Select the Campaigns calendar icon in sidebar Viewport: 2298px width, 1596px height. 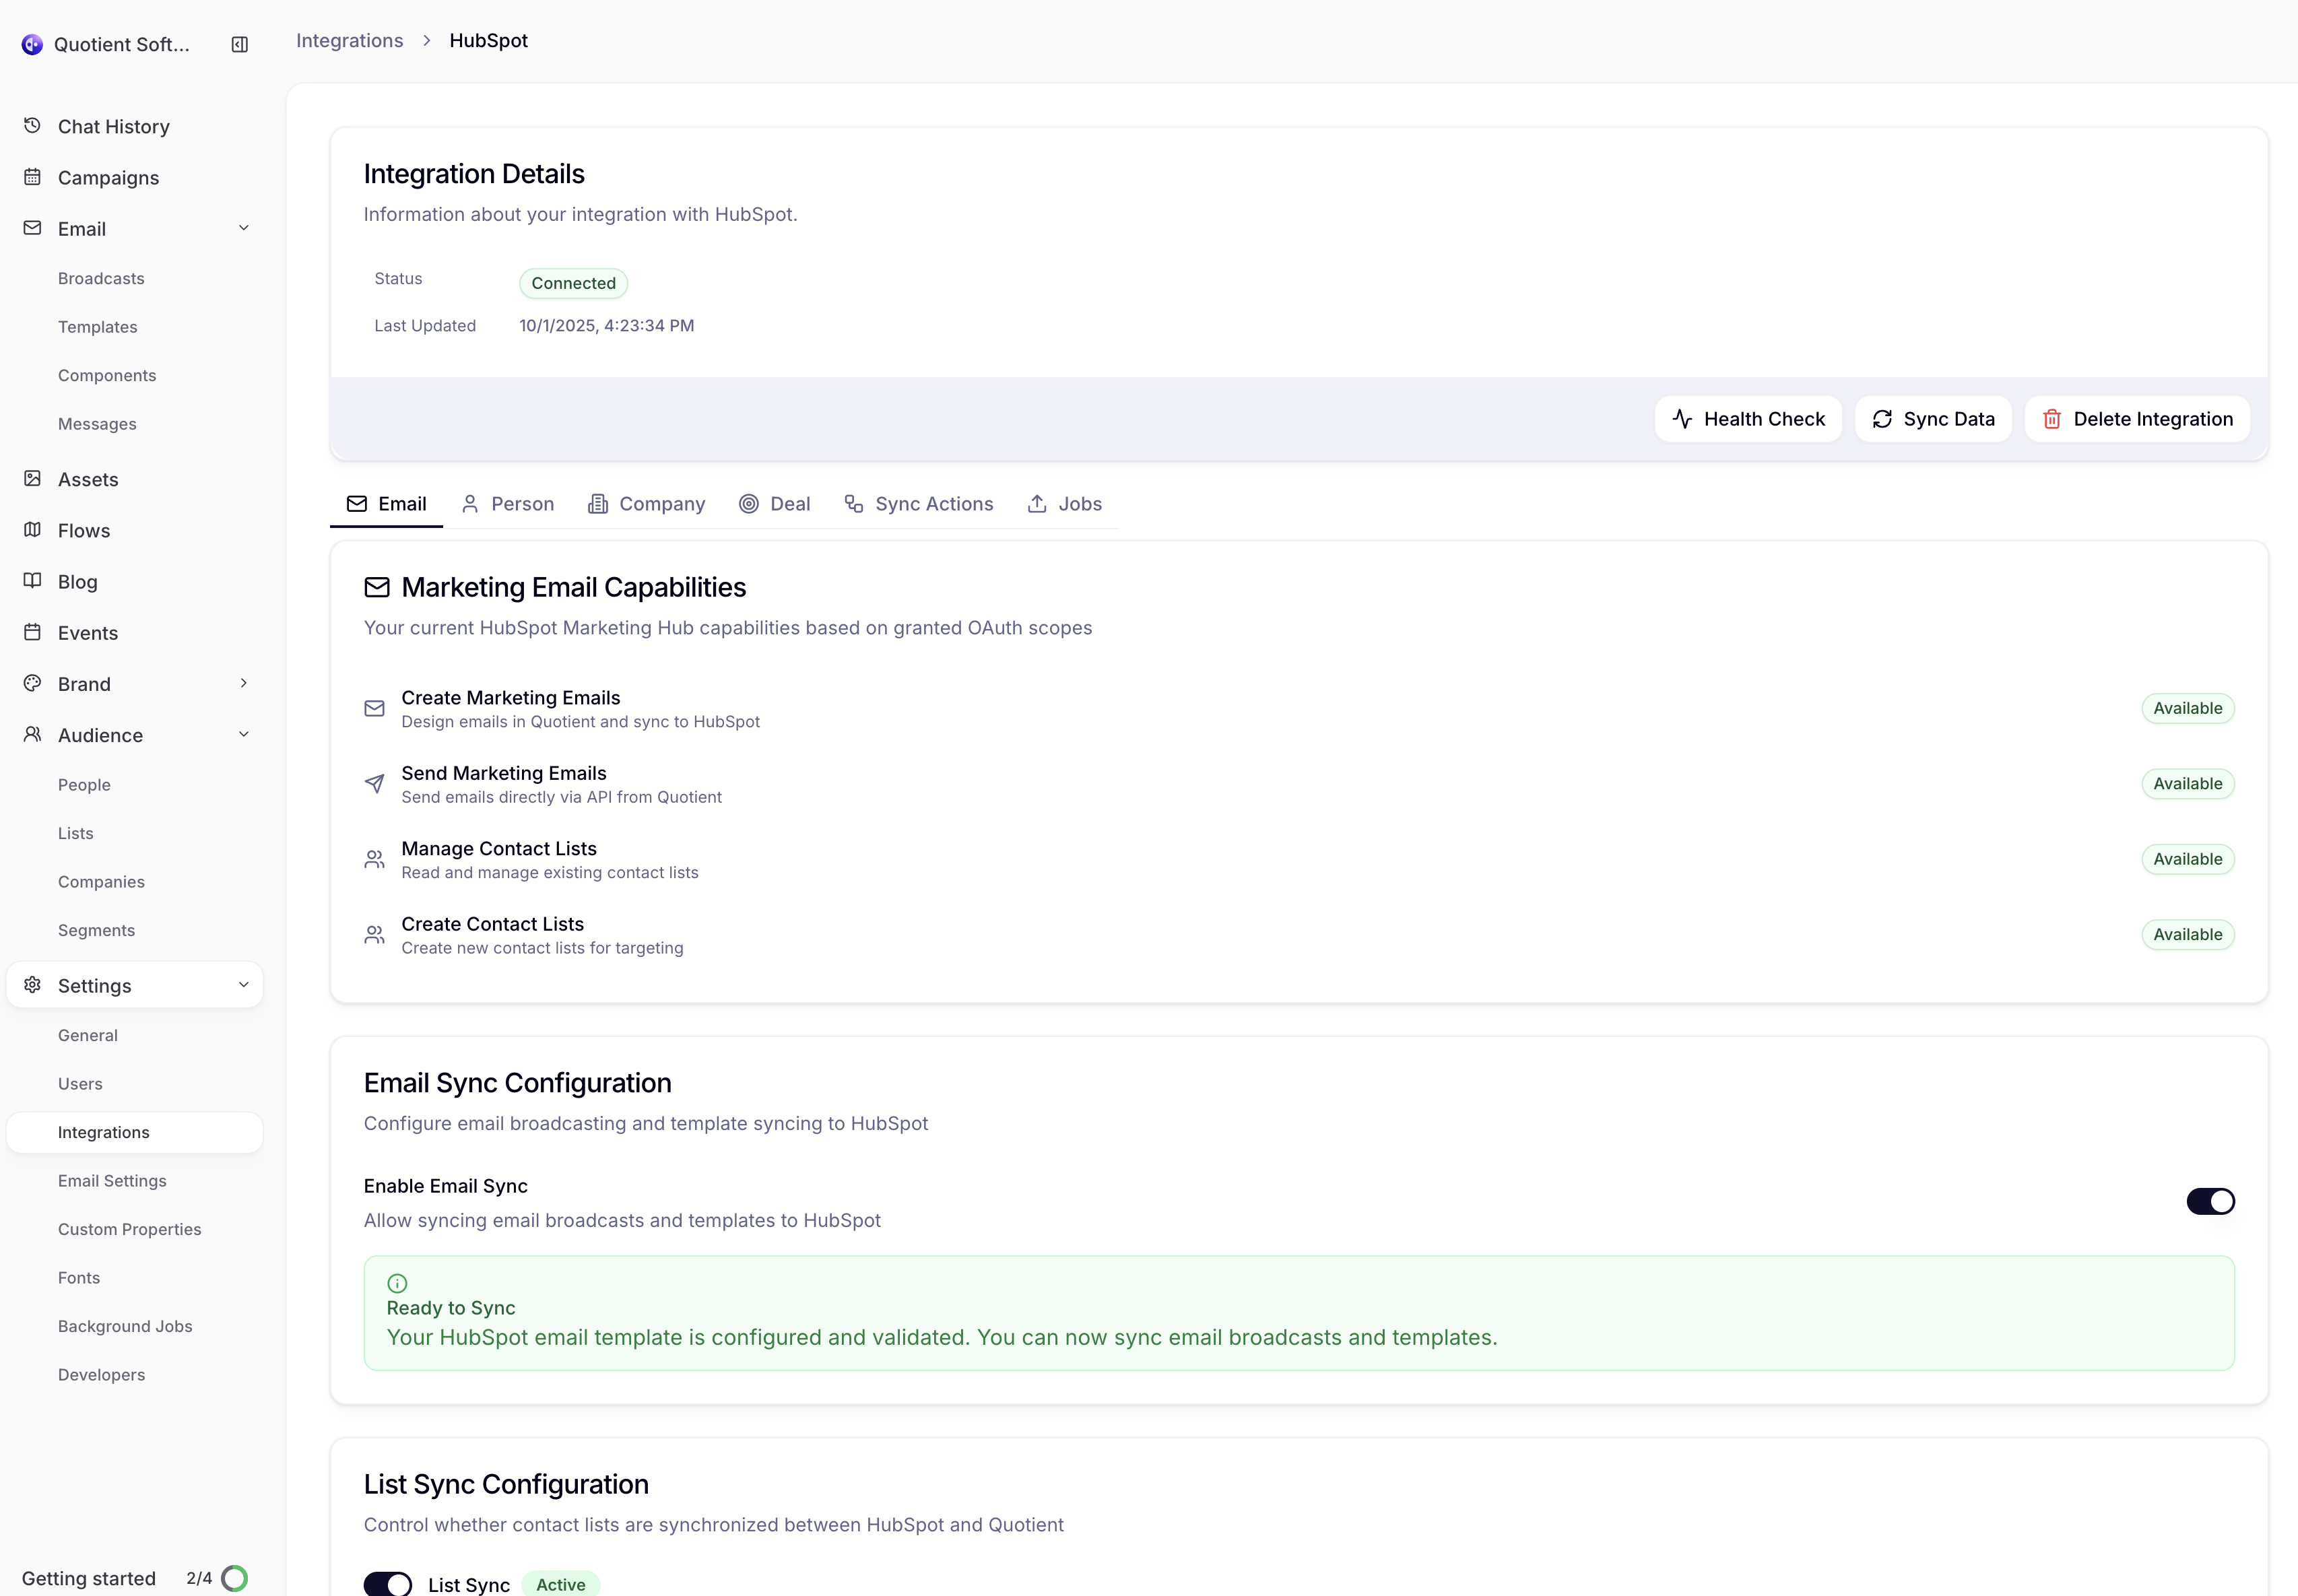pos(31,177)
